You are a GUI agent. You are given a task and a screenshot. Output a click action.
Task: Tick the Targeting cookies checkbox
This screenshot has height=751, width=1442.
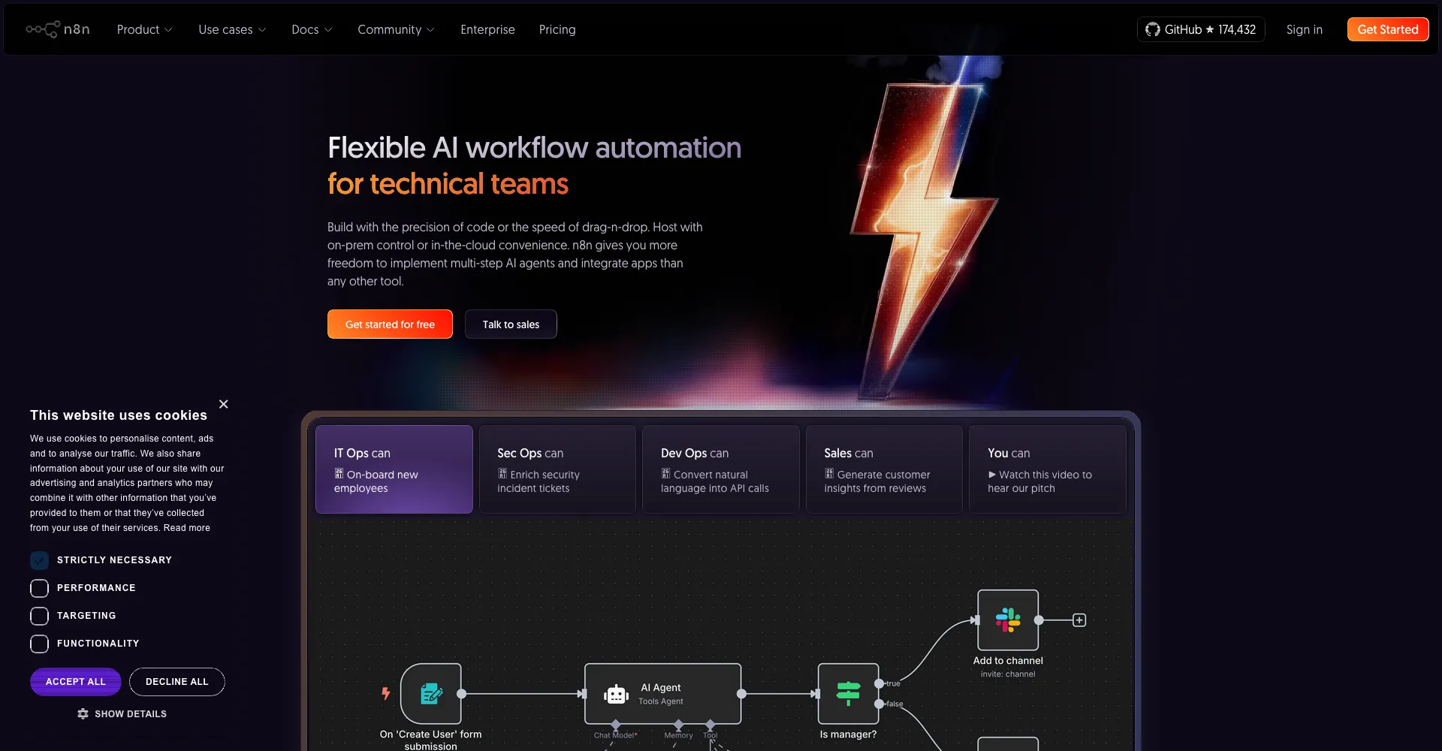coord(39,616)
